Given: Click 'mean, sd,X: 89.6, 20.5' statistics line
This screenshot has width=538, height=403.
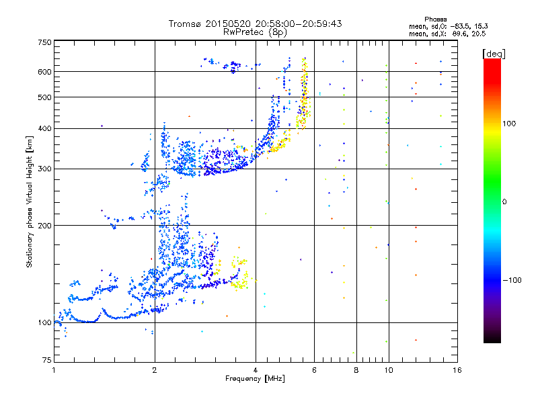Looking at the screenshot, I should pos(447,34).
